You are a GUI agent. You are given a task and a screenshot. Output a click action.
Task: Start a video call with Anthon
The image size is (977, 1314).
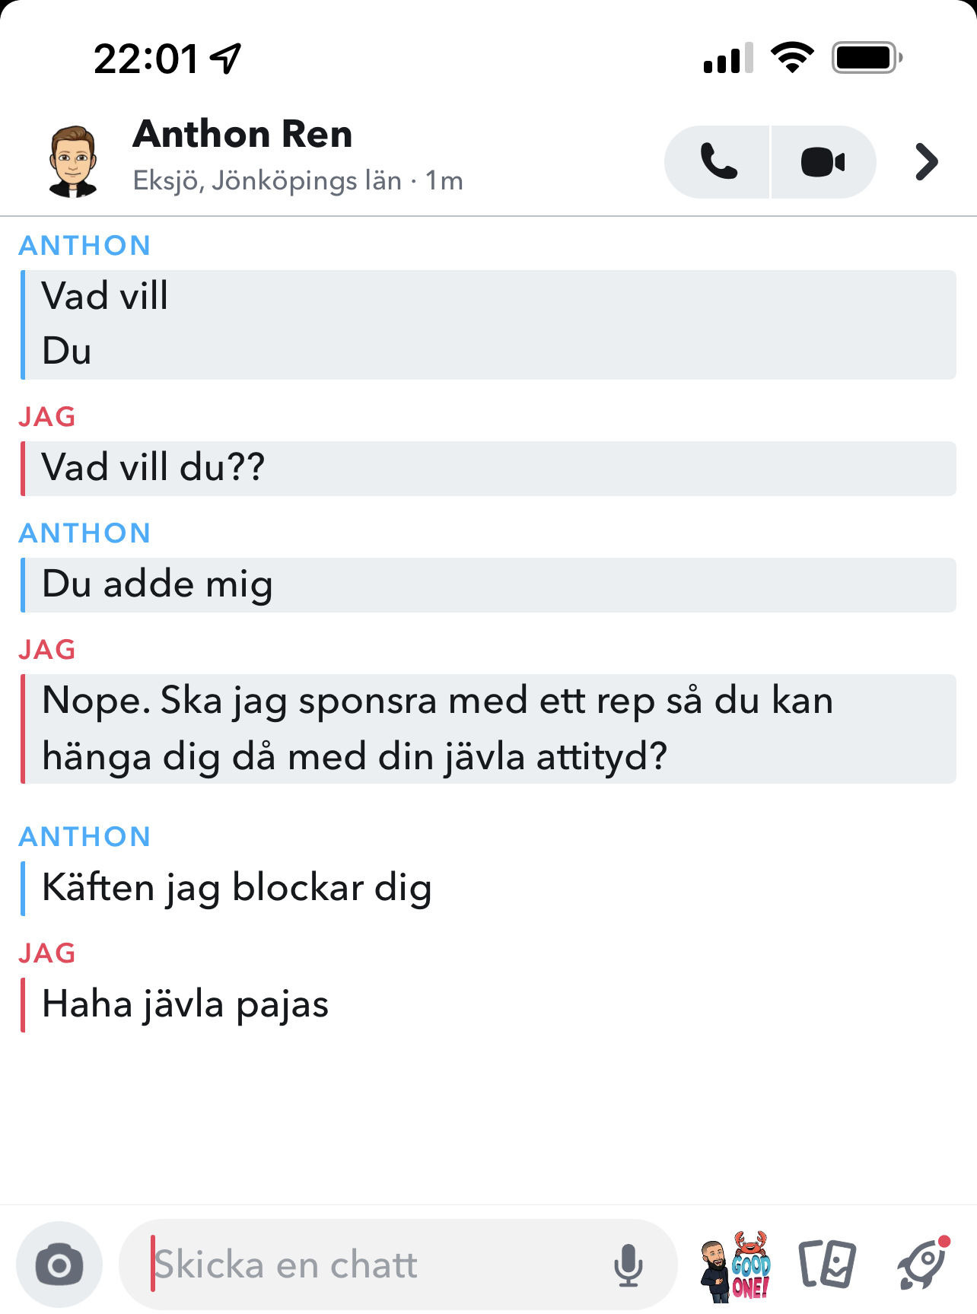[823, 162]
